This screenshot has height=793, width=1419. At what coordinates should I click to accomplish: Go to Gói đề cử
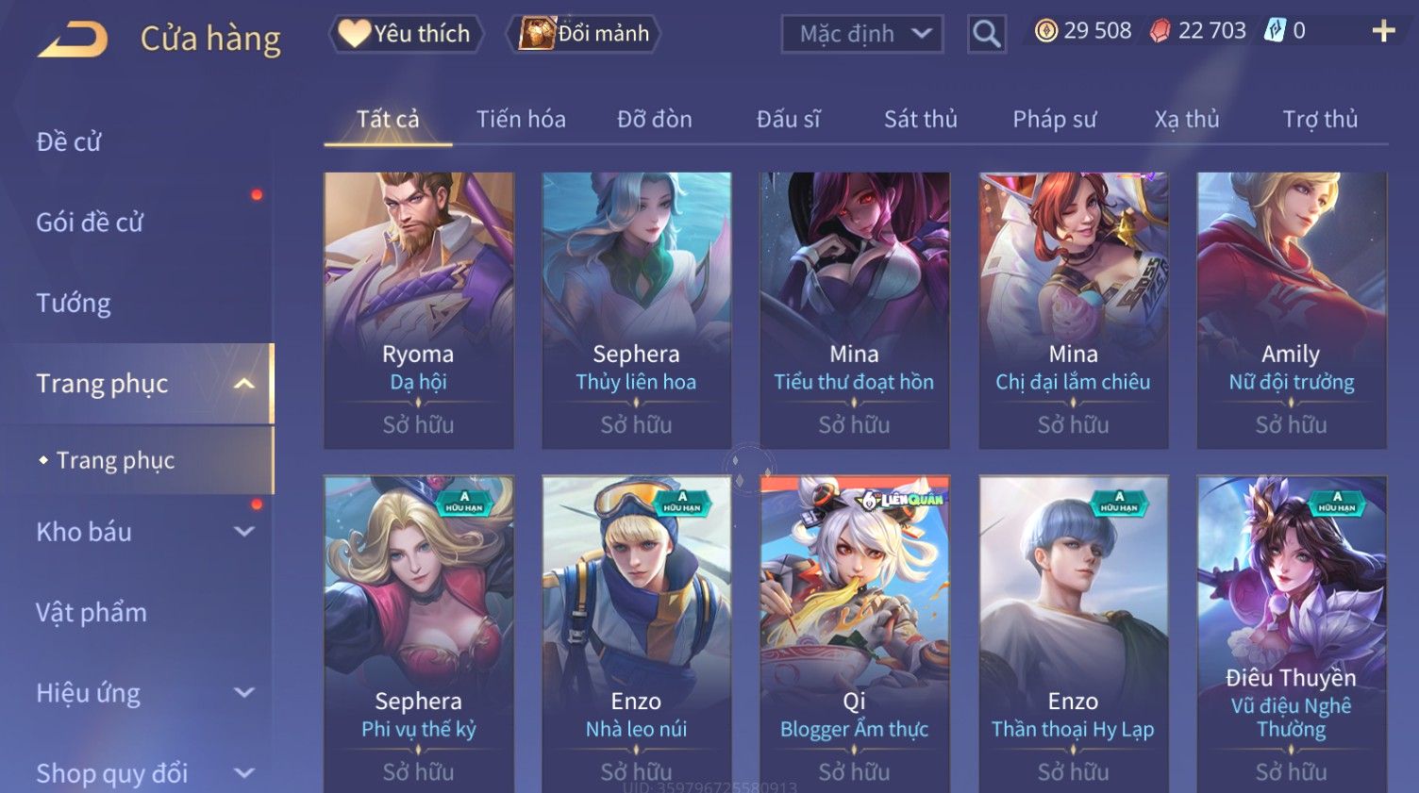90,223
